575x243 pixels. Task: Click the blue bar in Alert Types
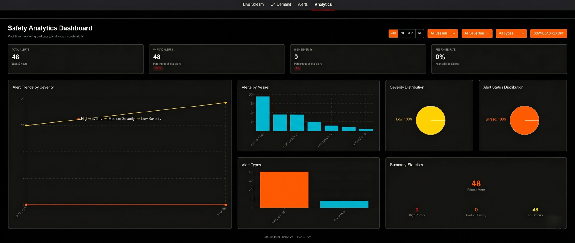344,204
